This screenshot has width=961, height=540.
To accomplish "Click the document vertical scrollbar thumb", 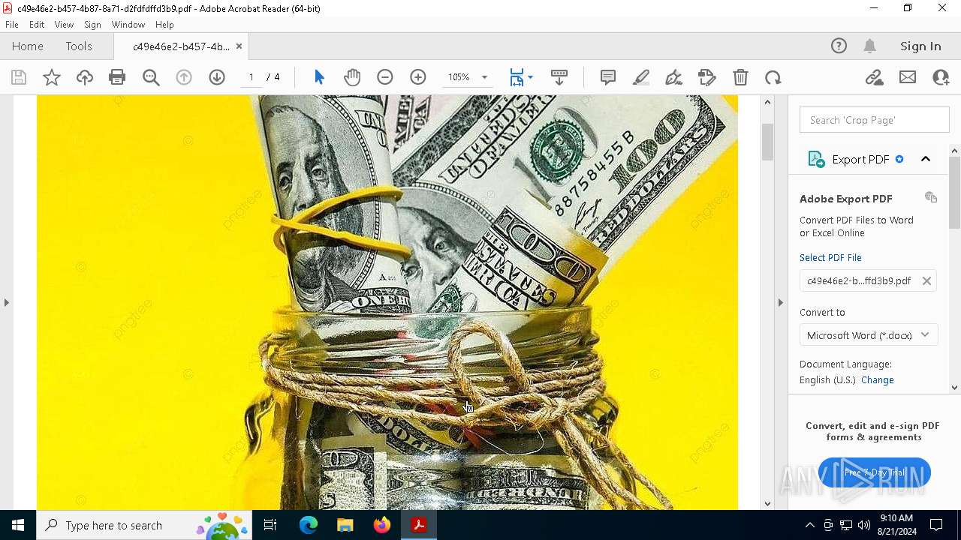I will 767,142.
